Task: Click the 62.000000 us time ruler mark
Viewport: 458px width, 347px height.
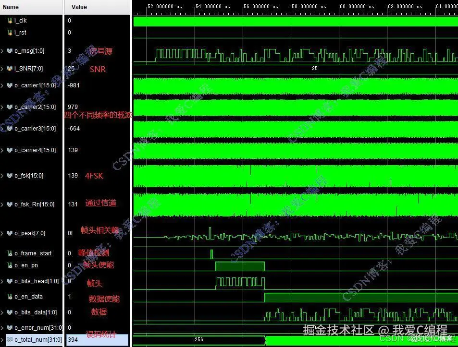Action: [405, 6]
